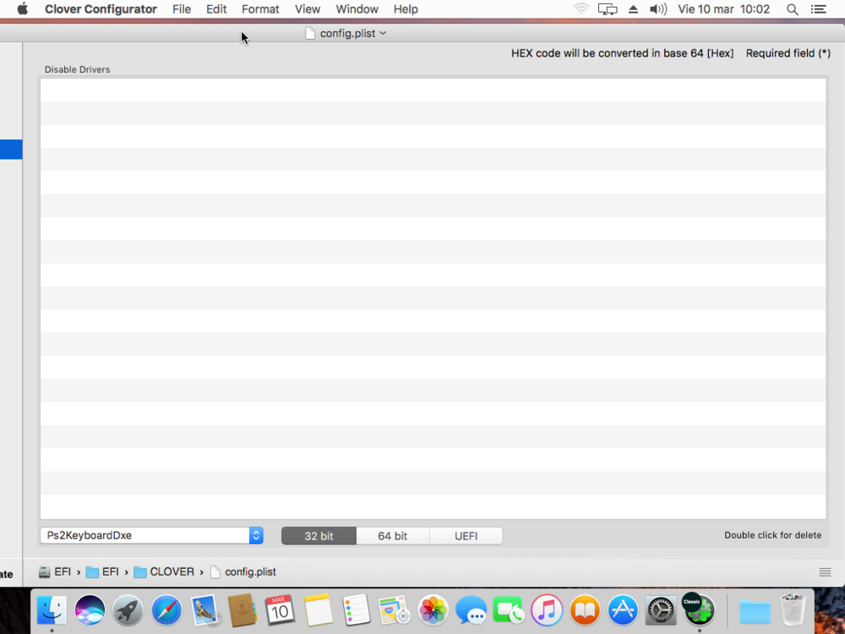Open the Clover Configurator application menu
The image size is (845, 634).
[101, 9]
